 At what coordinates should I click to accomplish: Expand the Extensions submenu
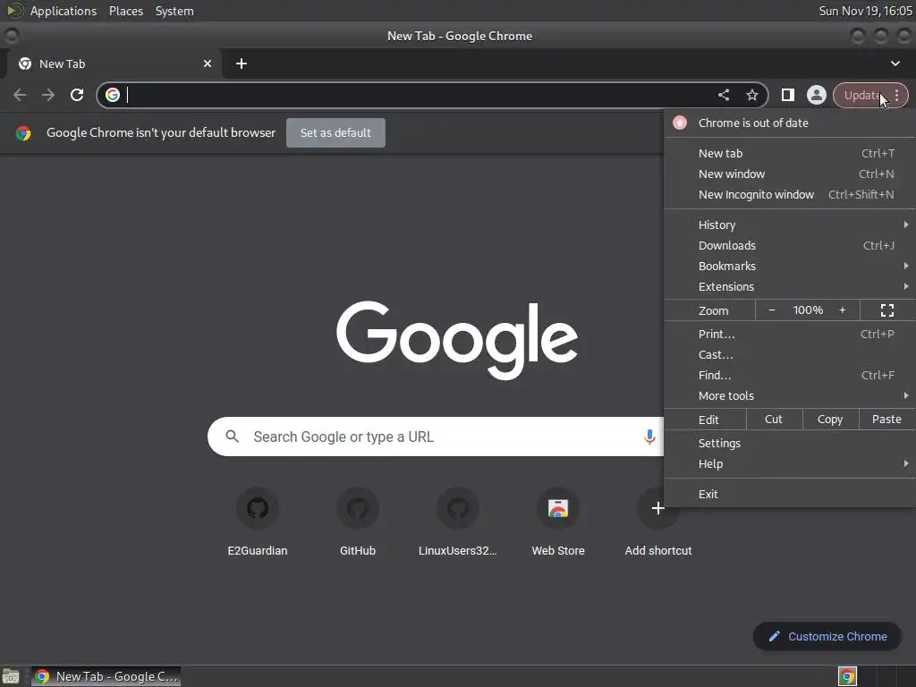(790, 286)
